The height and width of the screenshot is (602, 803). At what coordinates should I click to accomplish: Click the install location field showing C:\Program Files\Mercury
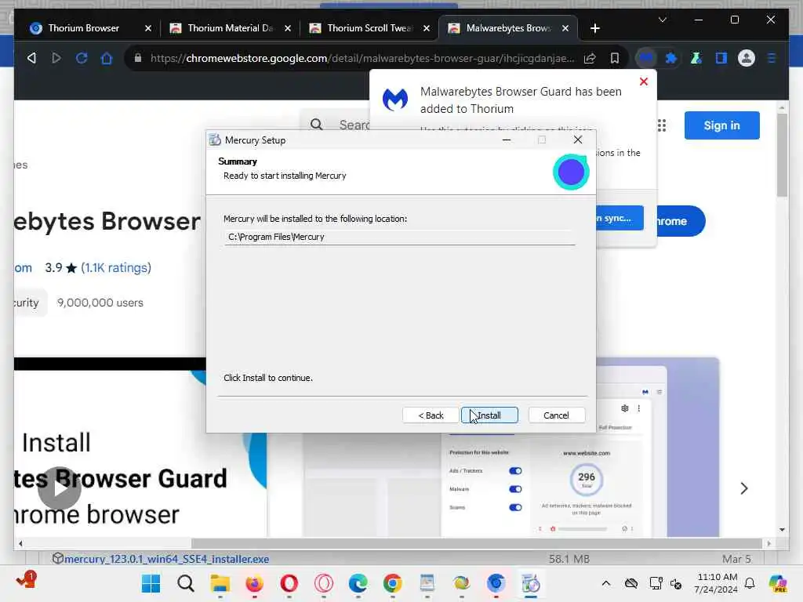[x=399, y=237]
